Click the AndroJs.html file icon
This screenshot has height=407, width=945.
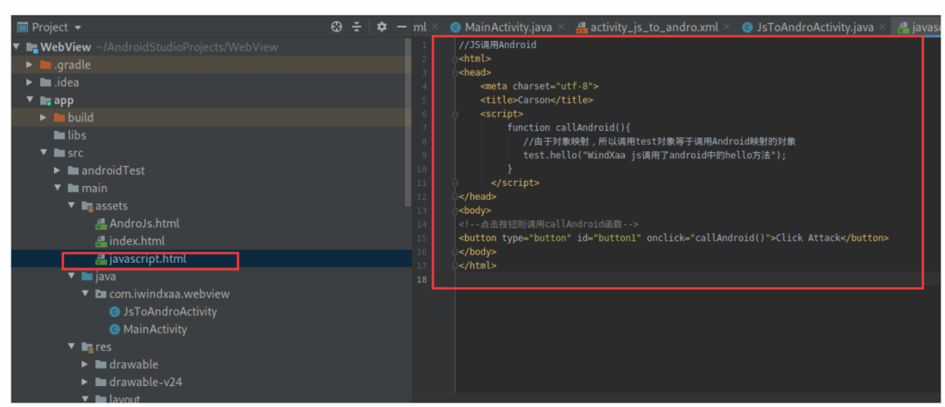[x=101, y=224]
